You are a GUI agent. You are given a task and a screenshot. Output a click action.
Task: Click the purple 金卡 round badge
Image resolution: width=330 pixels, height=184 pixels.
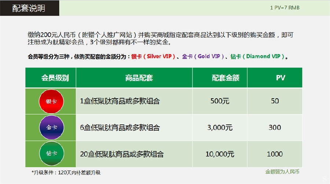click(x=51, y=127)
